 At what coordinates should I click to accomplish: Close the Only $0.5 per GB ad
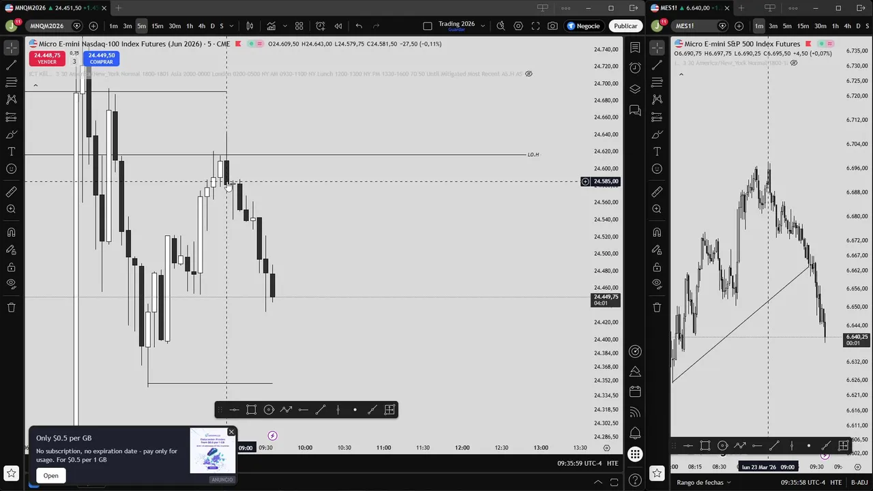pos(231,432)
